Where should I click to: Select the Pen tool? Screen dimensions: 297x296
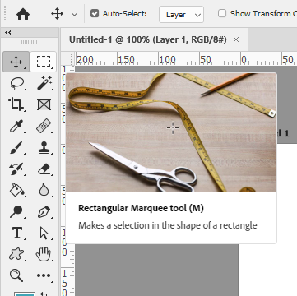point(44,211)
